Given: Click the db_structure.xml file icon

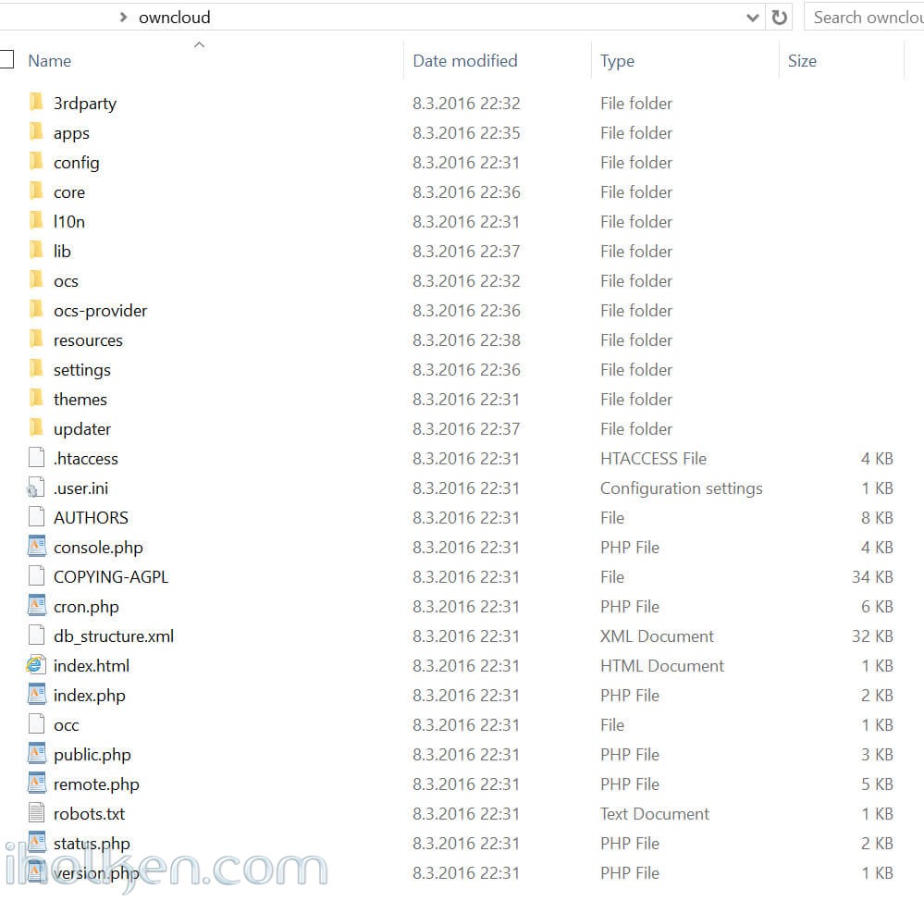Looking at the screenshot, I should 37,636.
